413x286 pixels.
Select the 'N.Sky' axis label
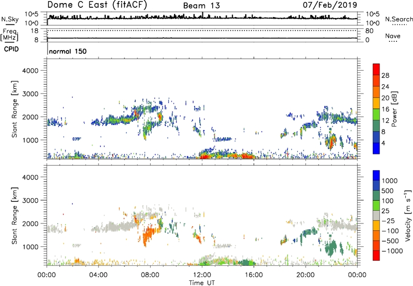click(10, 19)
